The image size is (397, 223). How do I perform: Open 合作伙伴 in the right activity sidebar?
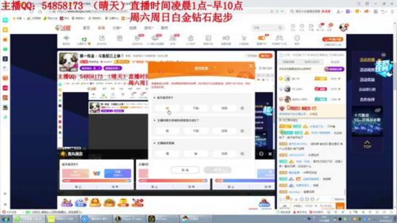tap(367, 99)
